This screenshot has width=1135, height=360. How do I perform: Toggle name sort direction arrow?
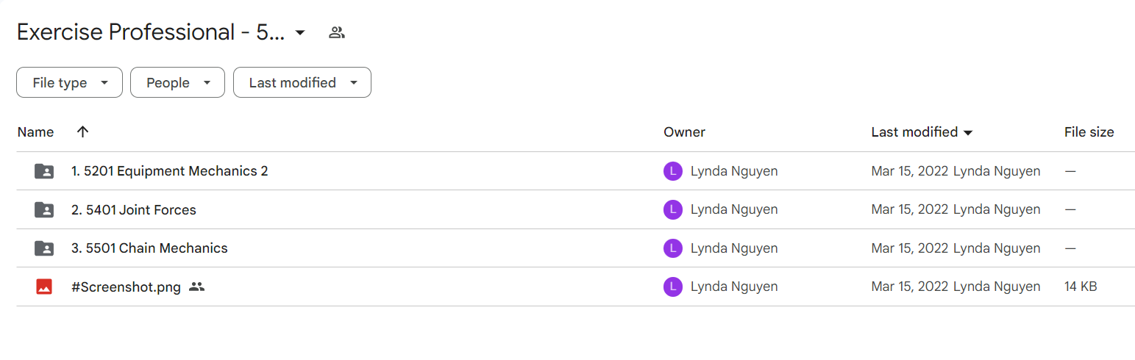82,132
